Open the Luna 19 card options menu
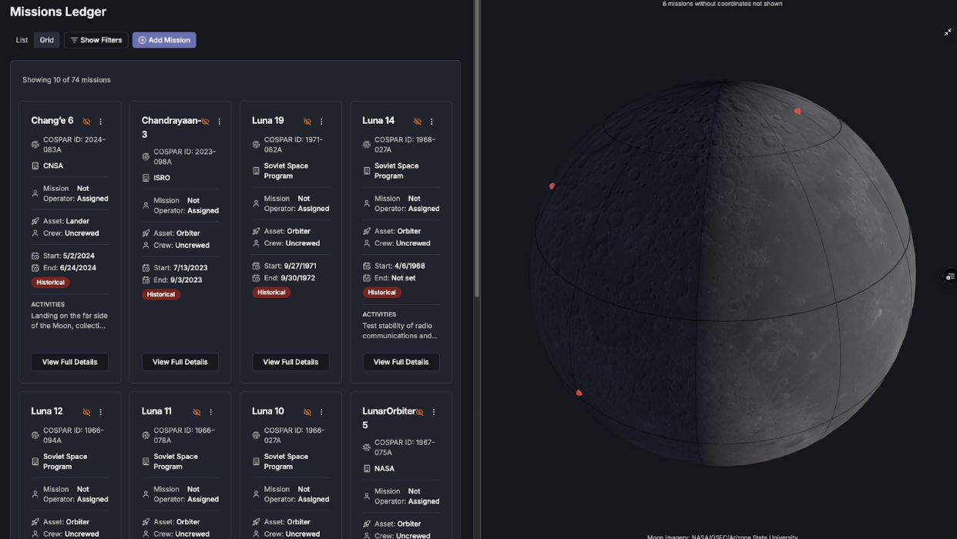Image resolution: width=957 pixels, height=539 pixels. pyautogui.click(x=321, y=122)
